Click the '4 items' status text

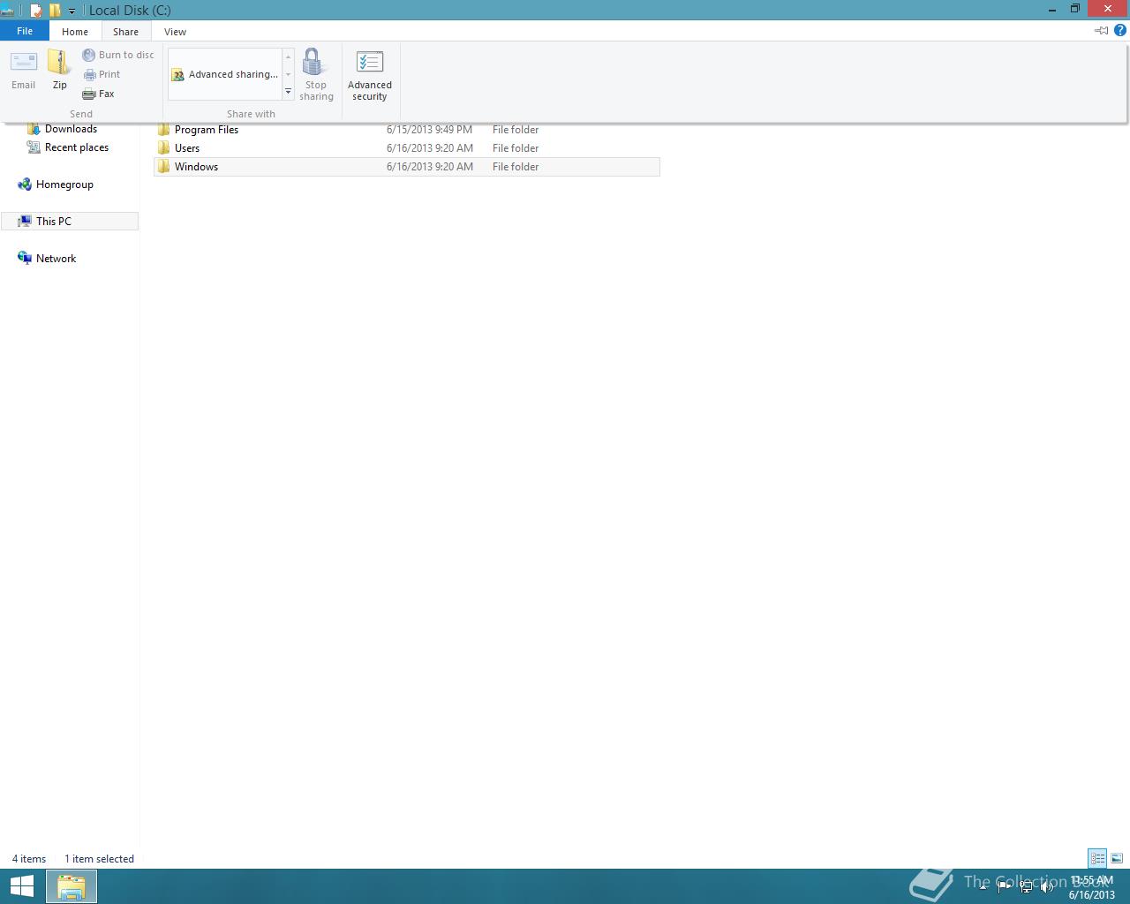point(29,859)
